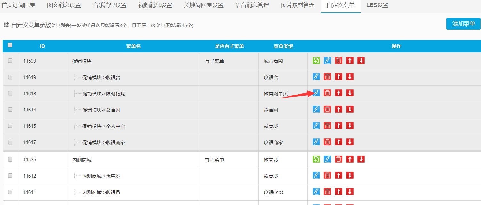Edit the 微官网 submenu row 11614
Viewport: 481px width, 205px height.
316,109
